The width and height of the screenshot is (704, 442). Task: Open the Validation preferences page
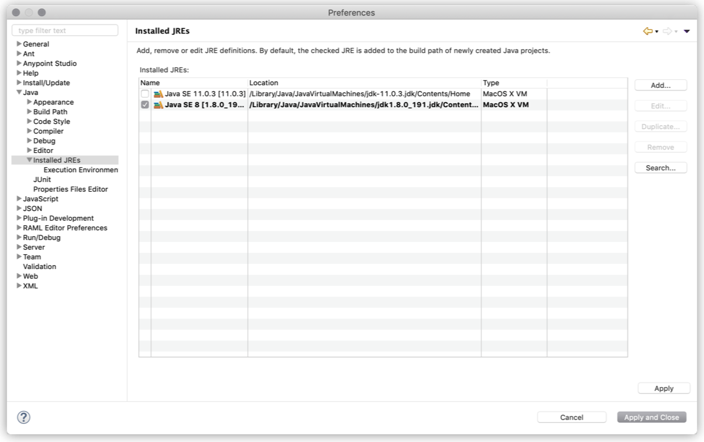point(39,266)
